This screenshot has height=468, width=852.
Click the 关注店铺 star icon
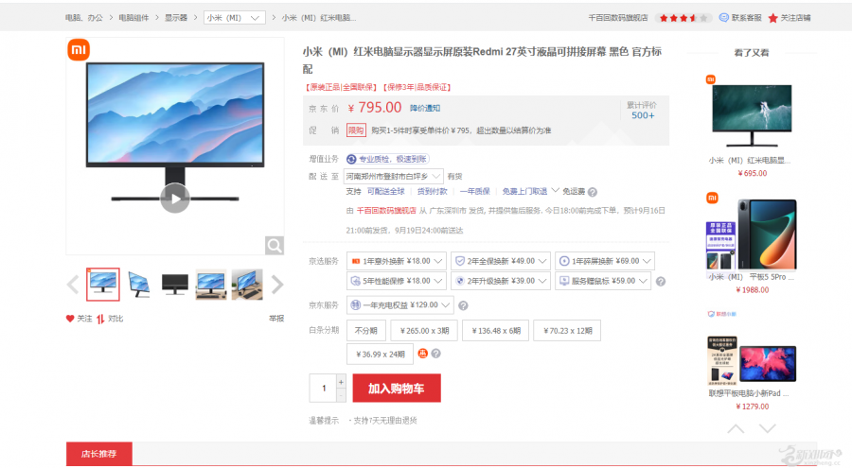point(772,18)
